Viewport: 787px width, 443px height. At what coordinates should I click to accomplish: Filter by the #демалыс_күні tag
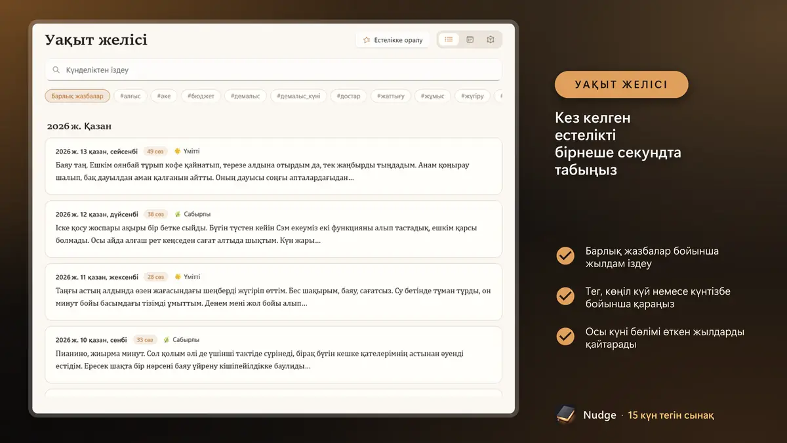(298, 96)
